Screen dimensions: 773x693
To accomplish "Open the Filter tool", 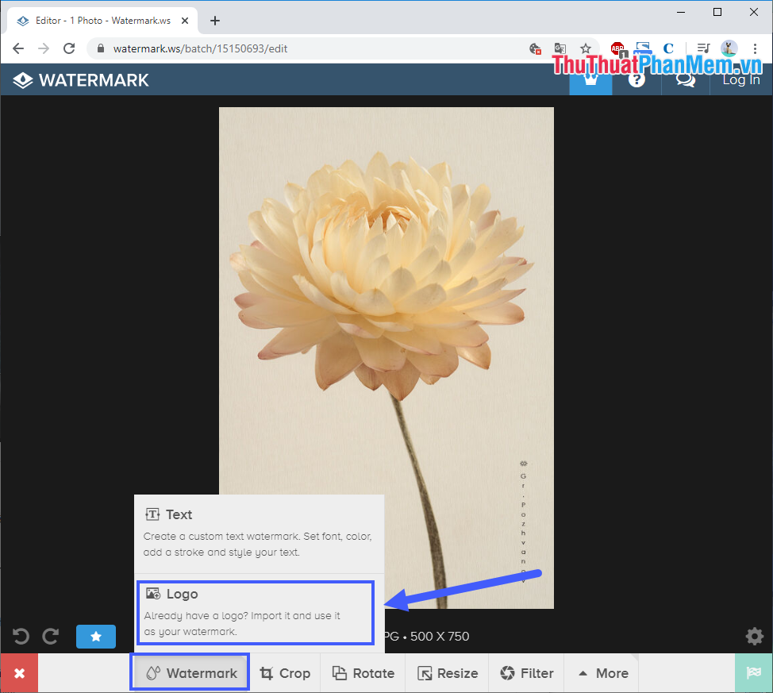I will point(526,673).
